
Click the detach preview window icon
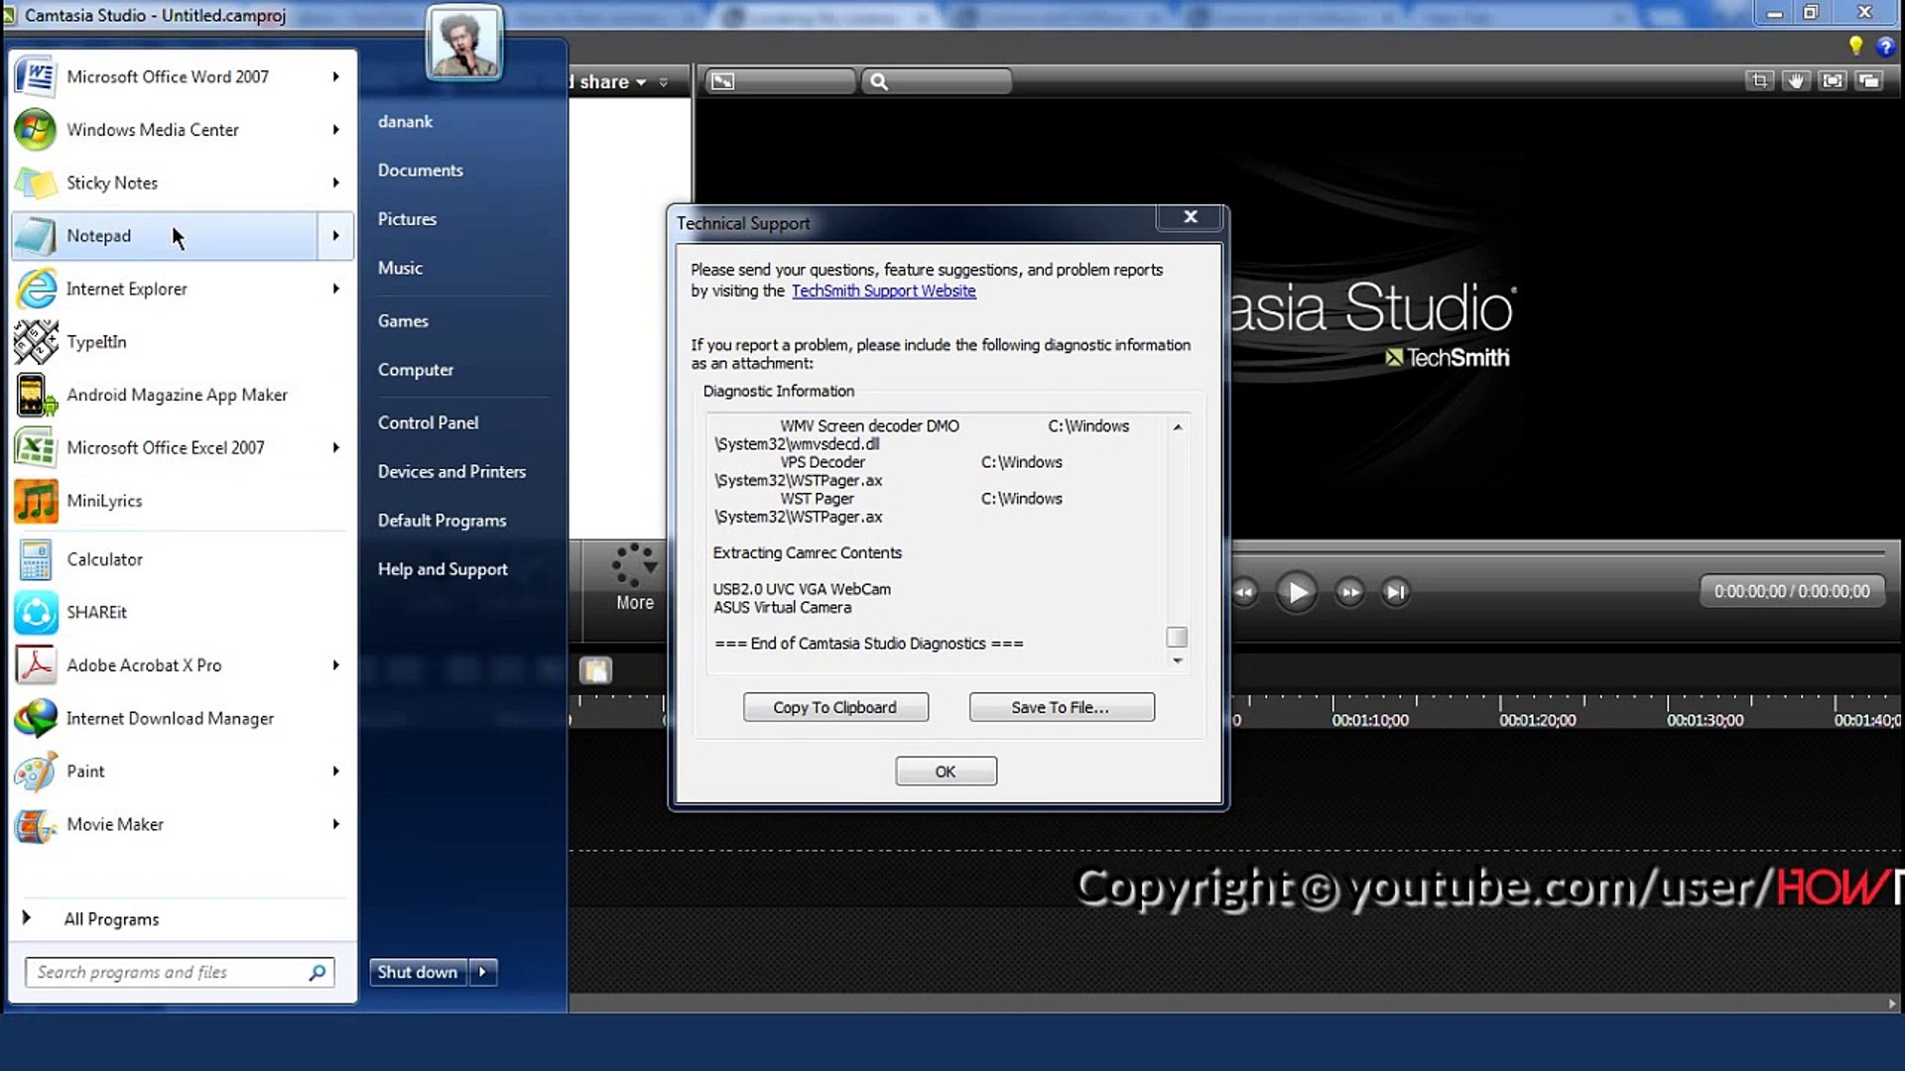1869,81
